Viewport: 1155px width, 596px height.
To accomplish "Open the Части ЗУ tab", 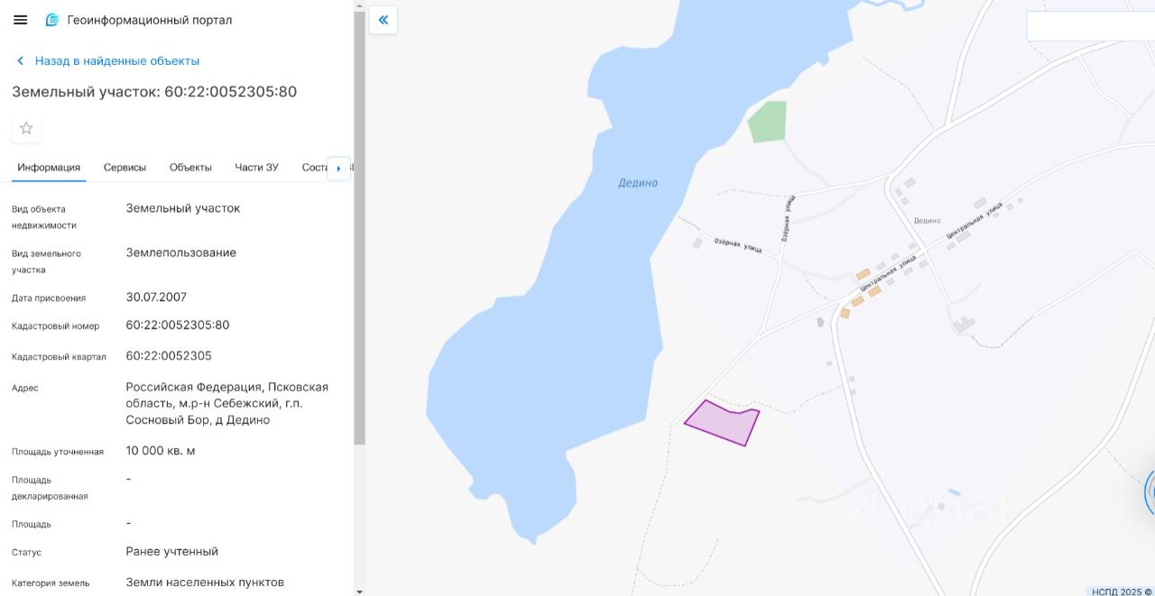I will [x=257, y=168].
